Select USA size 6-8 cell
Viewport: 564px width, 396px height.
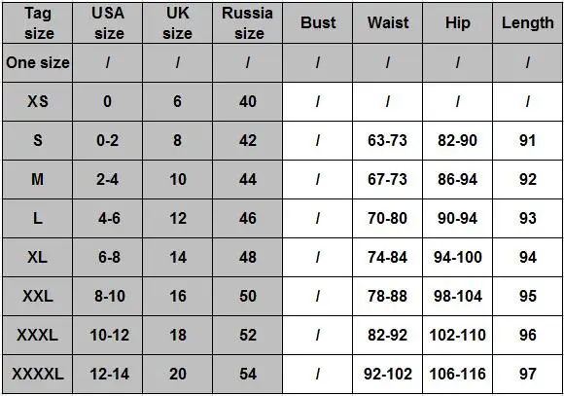click(x=108, y=257)
